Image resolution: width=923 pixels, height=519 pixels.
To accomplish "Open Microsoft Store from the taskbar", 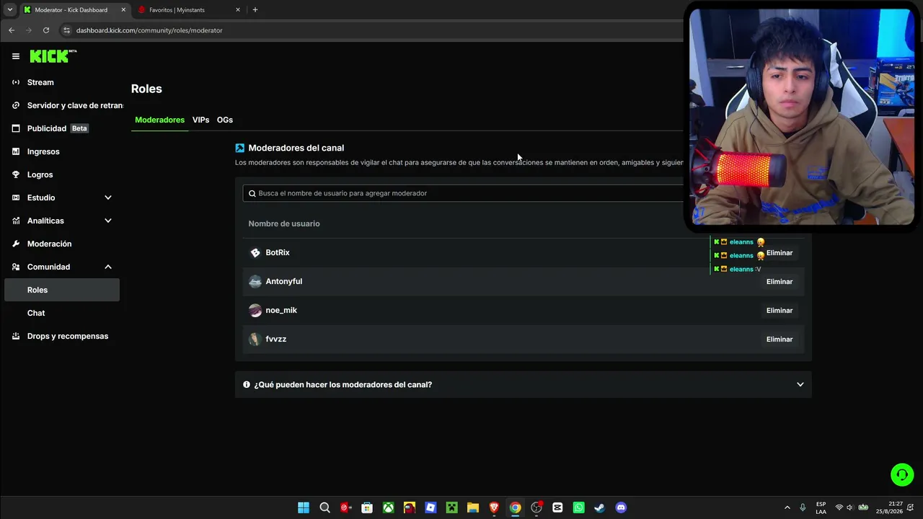I will tap(367, 507).
